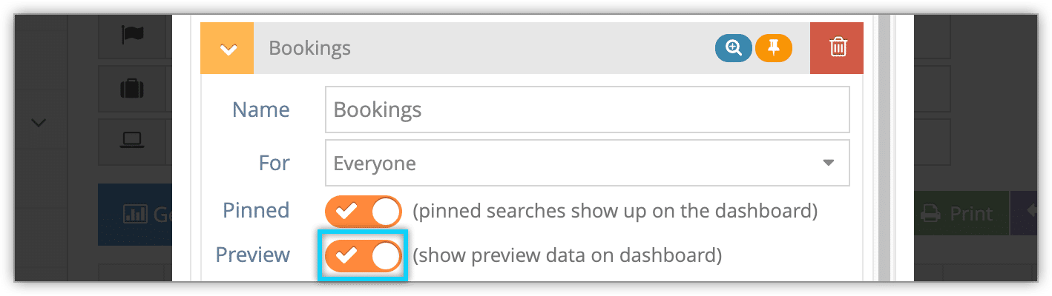Click the purple arrow button beside Print
The height and width of the screenshot is (296, 1052).
coord(1024,215)
